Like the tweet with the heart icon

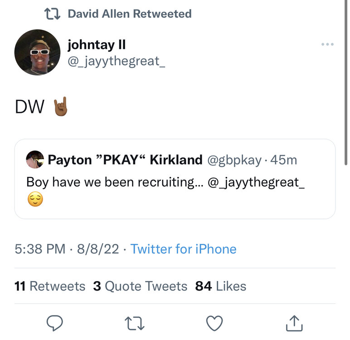[214, 323]
